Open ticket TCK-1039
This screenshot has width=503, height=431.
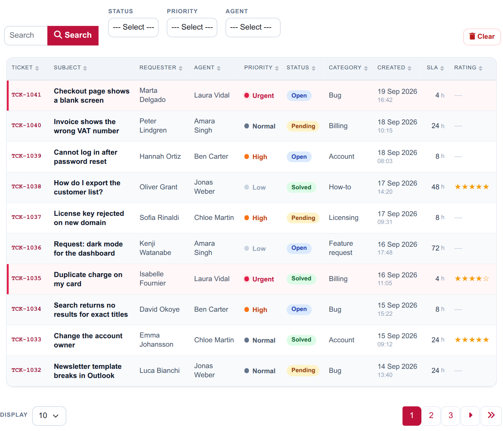[x=27, y=156]
